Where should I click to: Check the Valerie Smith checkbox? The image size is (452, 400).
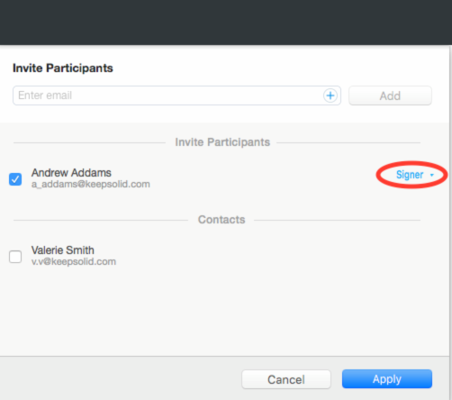[15, 257]
